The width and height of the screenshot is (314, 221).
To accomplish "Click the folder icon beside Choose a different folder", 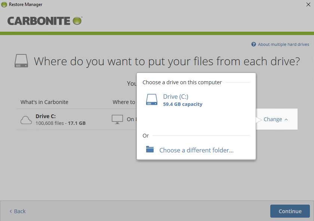I will pyautogui.click(x=150, y=149).
